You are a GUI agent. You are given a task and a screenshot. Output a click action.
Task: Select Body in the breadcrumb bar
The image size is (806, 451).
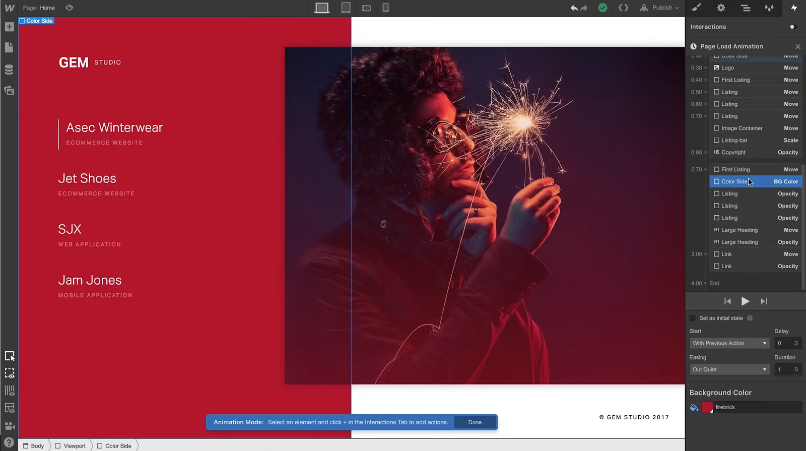tap(34, 446)
